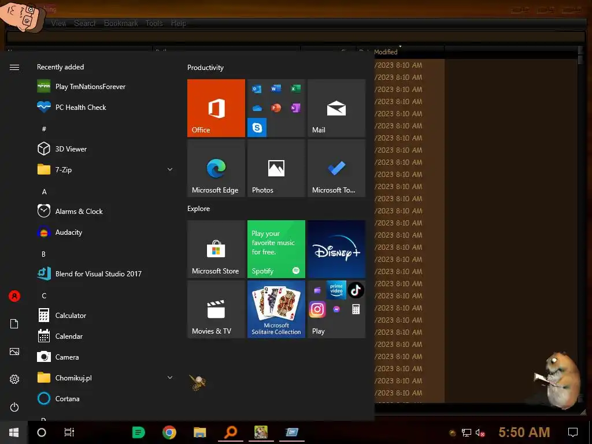The image size is (592, 444).
Task: Open the Mail tile
Action: pos(336,108)
